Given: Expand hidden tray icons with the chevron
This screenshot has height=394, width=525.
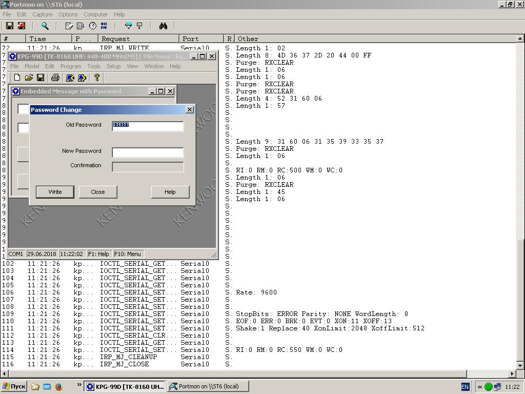Looking at the screenshot, I should click(480, 387).
